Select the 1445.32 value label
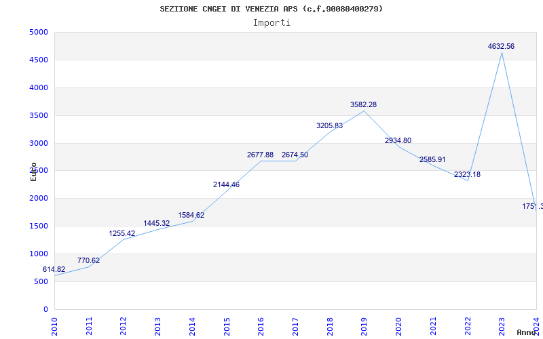Image resolution: width=543 pixels, height=339 pixels. tap(157, 224)
